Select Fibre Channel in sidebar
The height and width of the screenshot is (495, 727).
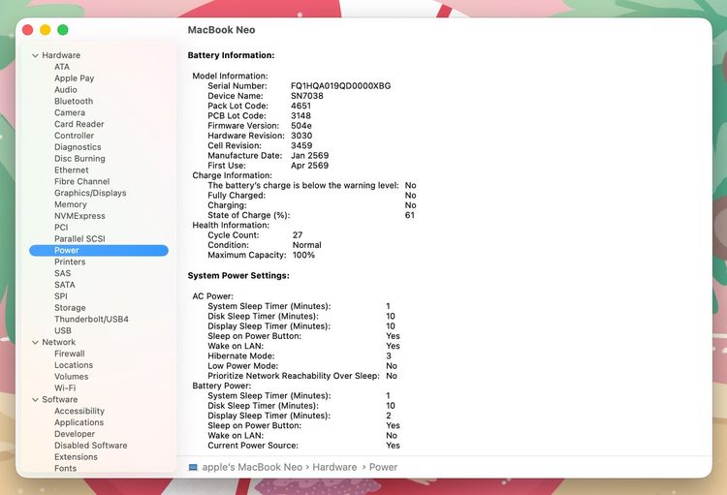(81, 181)
